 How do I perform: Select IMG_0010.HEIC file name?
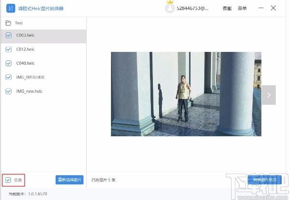click(x=30, y=77)
